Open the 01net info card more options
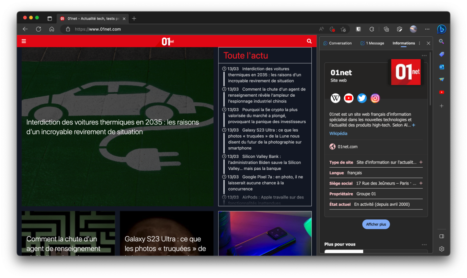467x278 pixels. point(424,56)
